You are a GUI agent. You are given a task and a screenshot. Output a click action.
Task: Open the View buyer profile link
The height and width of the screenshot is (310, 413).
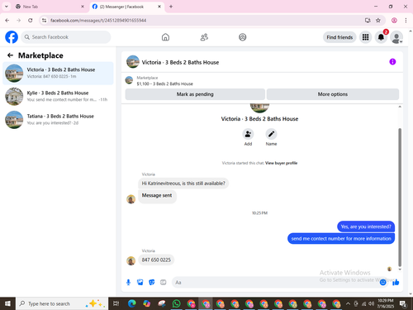click(281, 163)
